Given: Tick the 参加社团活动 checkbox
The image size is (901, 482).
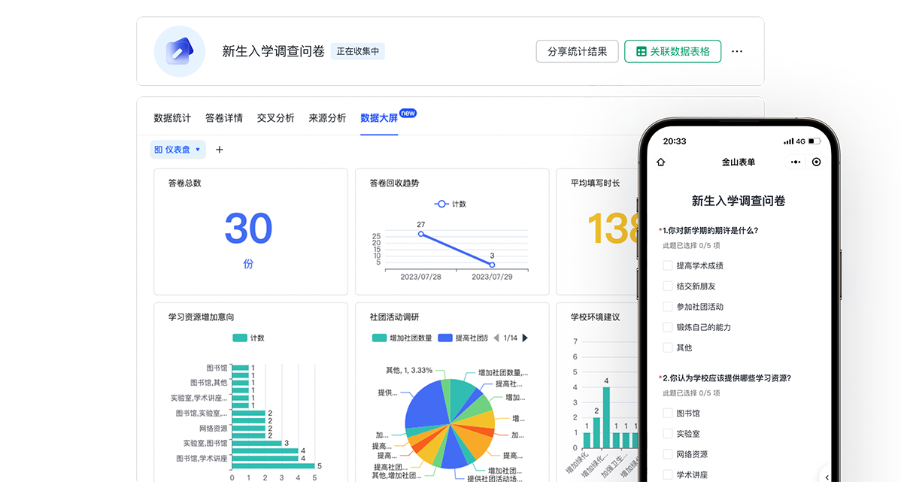Looking at the screenshot, I should [x=667, y=307].
